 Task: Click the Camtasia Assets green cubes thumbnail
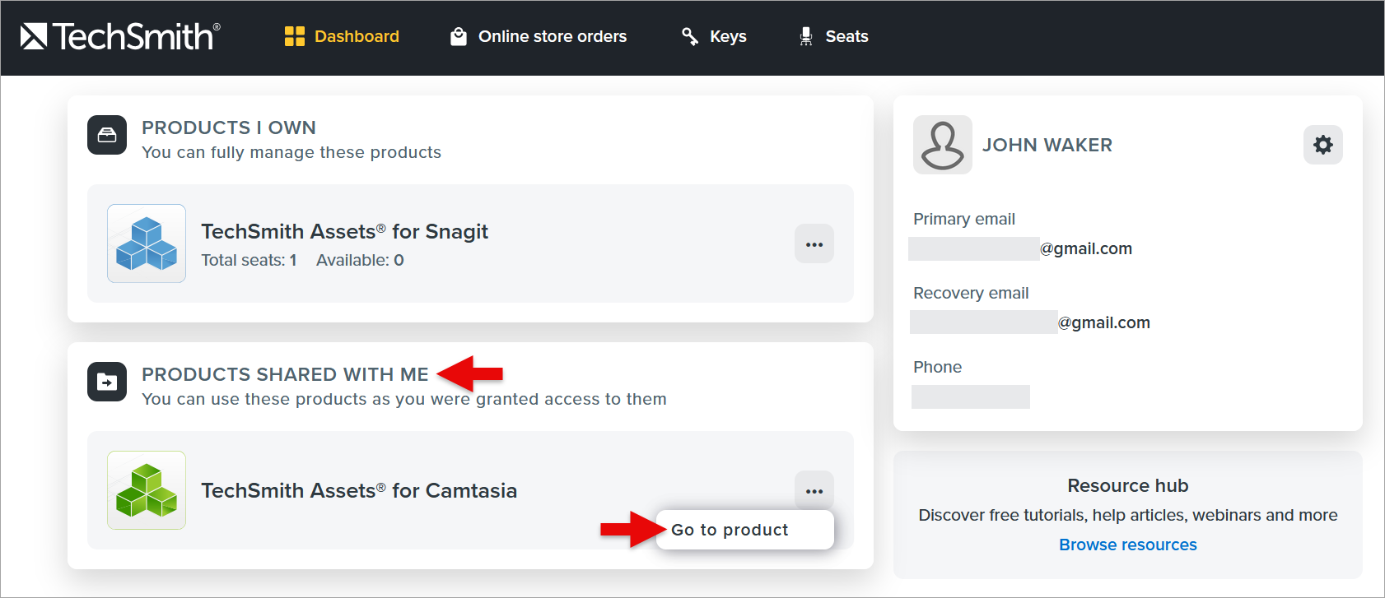(147, 490)
